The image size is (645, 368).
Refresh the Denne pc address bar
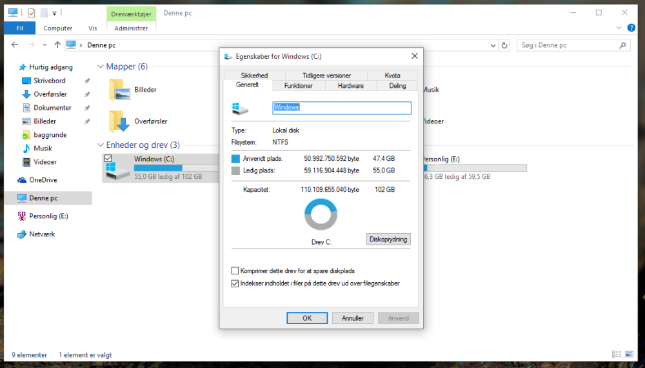click(505, 45)
